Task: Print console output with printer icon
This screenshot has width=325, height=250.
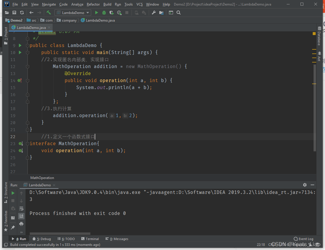Action: (21, 224)
